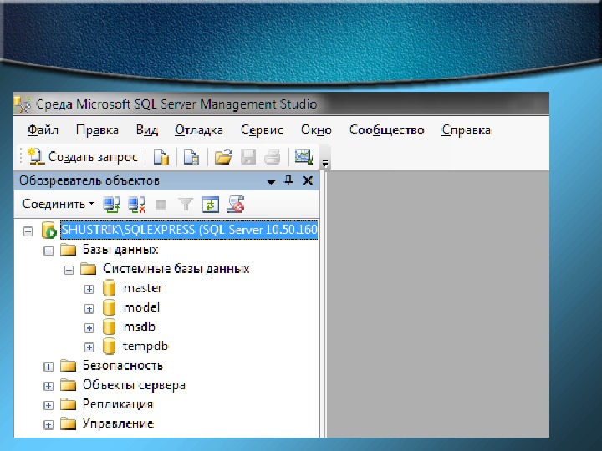Open the Окно menu
This screenshot has height=451, width=602.
pos(316,130)
